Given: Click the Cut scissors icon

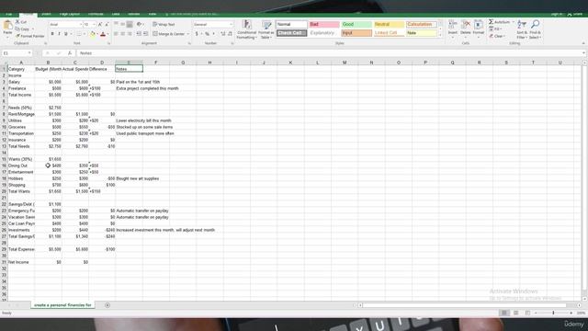Looking at the screenshot, I should pyautogui.click(x=17, y=22).
